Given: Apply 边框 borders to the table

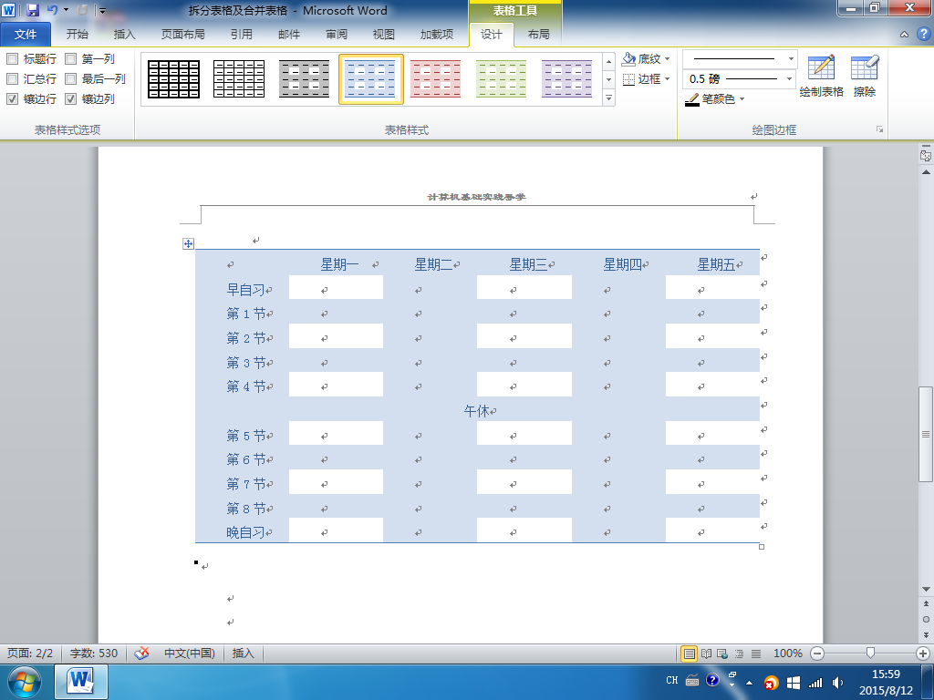Looking at the screenshot, I should coord(641,79).
